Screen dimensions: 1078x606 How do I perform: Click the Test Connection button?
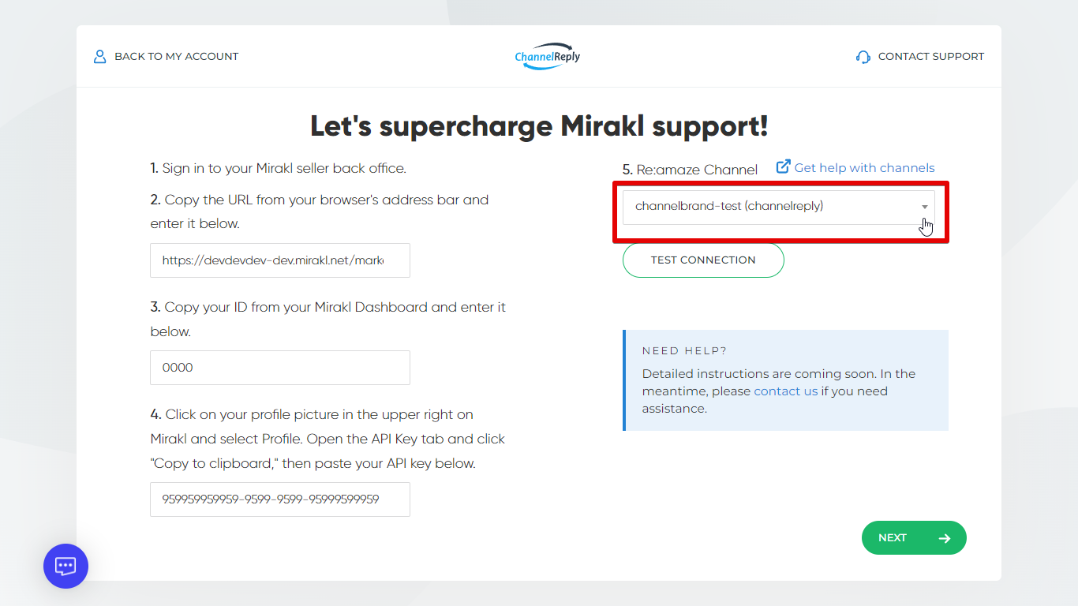pyautogui.click(x=703, y=260)
